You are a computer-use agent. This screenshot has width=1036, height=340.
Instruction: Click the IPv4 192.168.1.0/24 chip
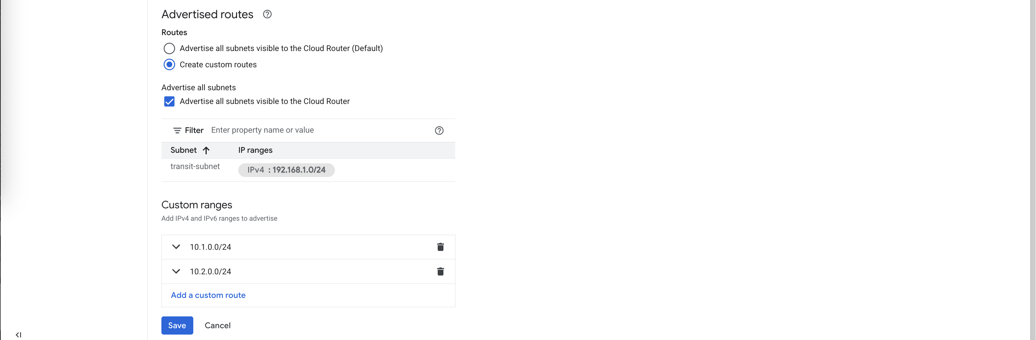click(x=286, y=170)
